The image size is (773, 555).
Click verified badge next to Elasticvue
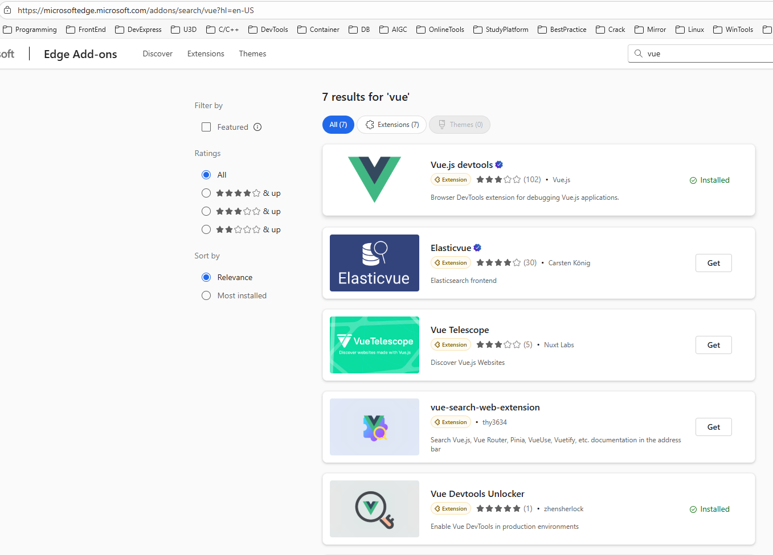click(x=477, y=248)
